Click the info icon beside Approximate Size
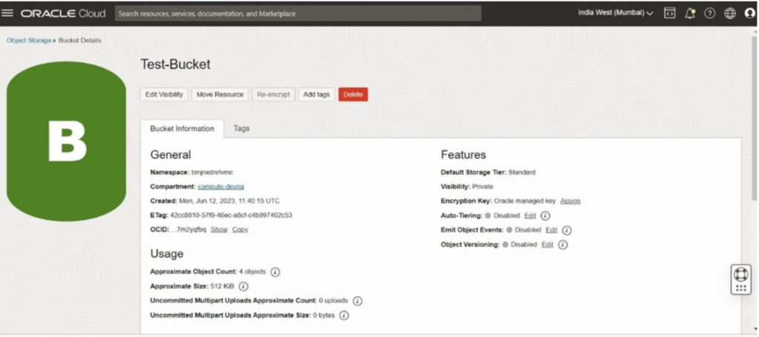 coord(243,287)
